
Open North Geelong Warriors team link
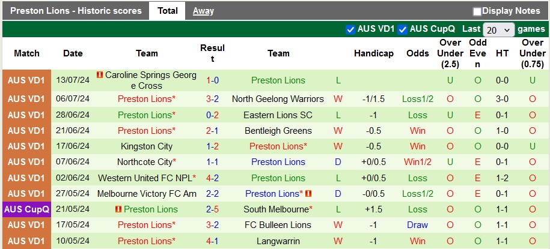click(278, 99)
